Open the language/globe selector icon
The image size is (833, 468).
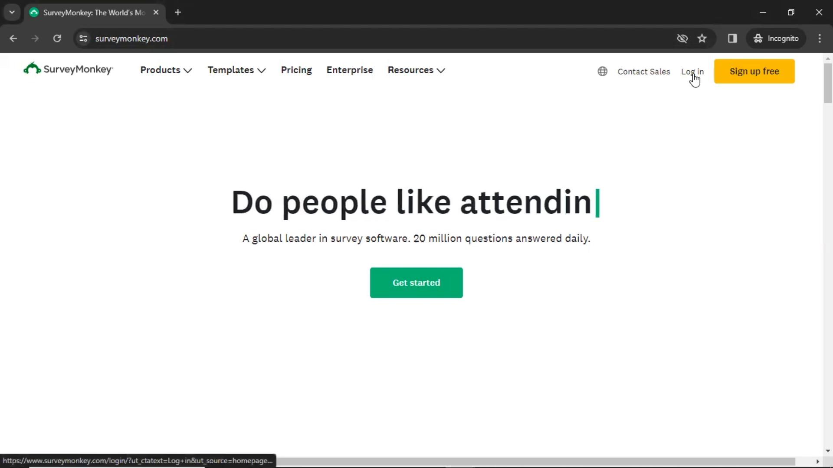603,71
